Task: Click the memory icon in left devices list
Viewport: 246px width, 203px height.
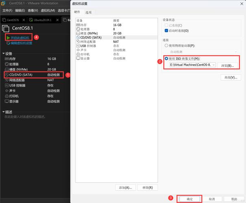Action: (7, 59)
